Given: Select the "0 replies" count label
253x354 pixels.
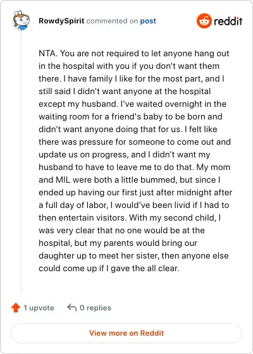Looking at the screenshot, I should (x=96, y=308).
